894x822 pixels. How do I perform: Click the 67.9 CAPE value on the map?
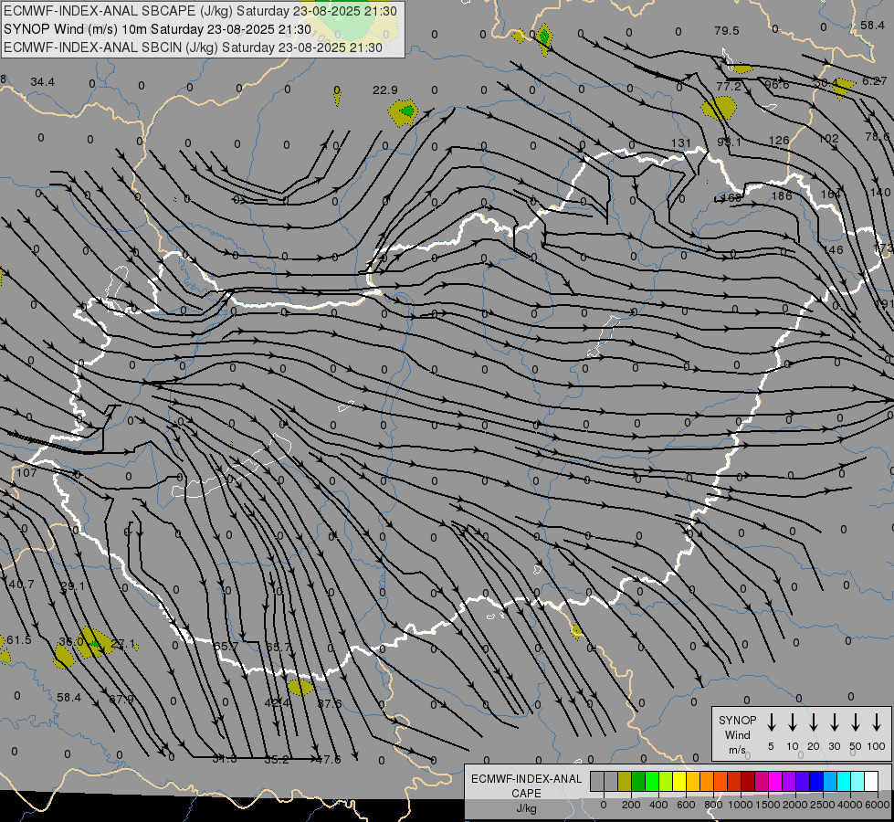pos(121,700)
